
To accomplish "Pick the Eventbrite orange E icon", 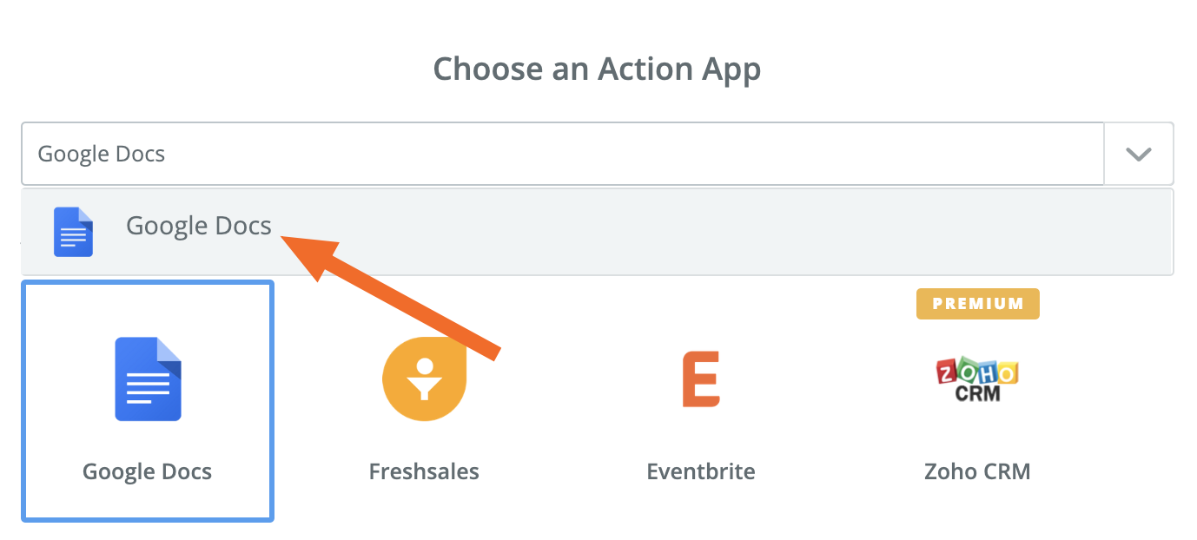I will pos(701,379).
